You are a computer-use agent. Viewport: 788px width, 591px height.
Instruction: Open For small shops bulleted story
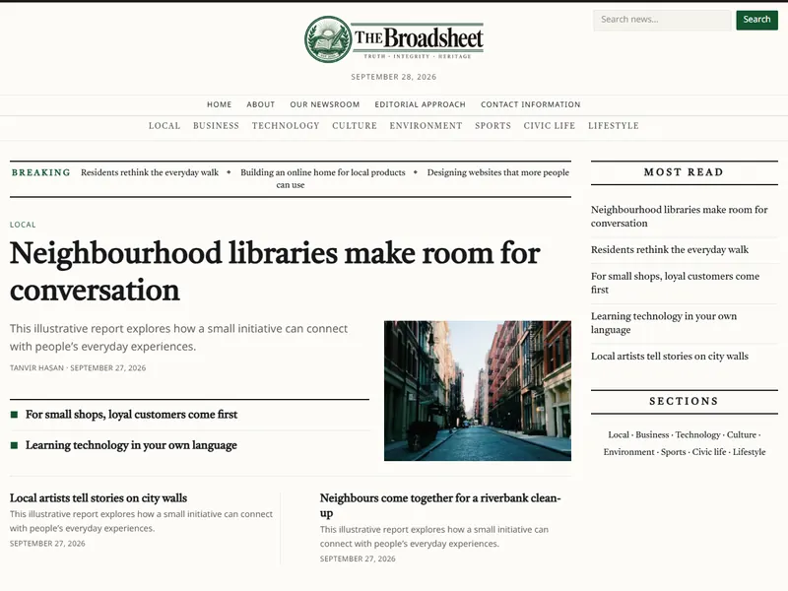click(x=131, y=415)
